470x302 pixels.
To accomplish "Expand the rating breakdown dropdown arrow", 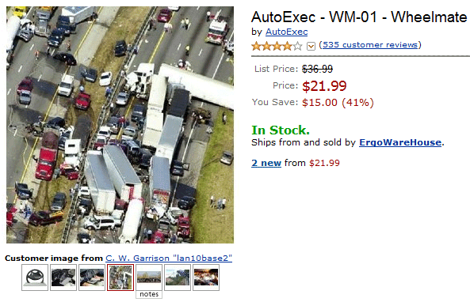I will (311, 47).
